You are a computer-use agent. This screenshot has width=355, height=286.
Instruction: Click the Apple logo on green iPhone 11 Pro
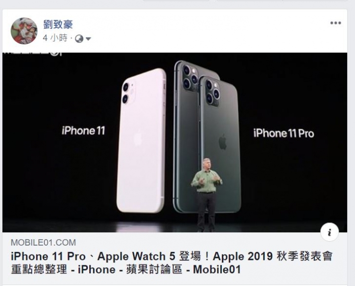222,142
